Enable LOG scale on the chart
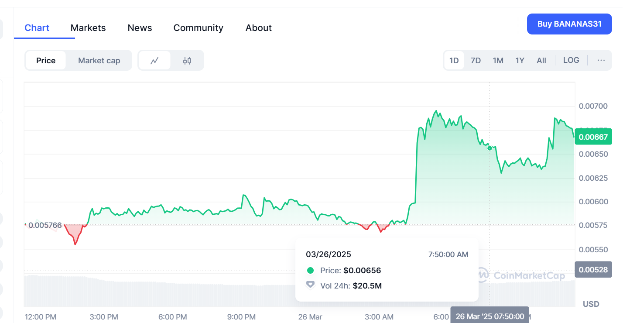 coord(571,60)
